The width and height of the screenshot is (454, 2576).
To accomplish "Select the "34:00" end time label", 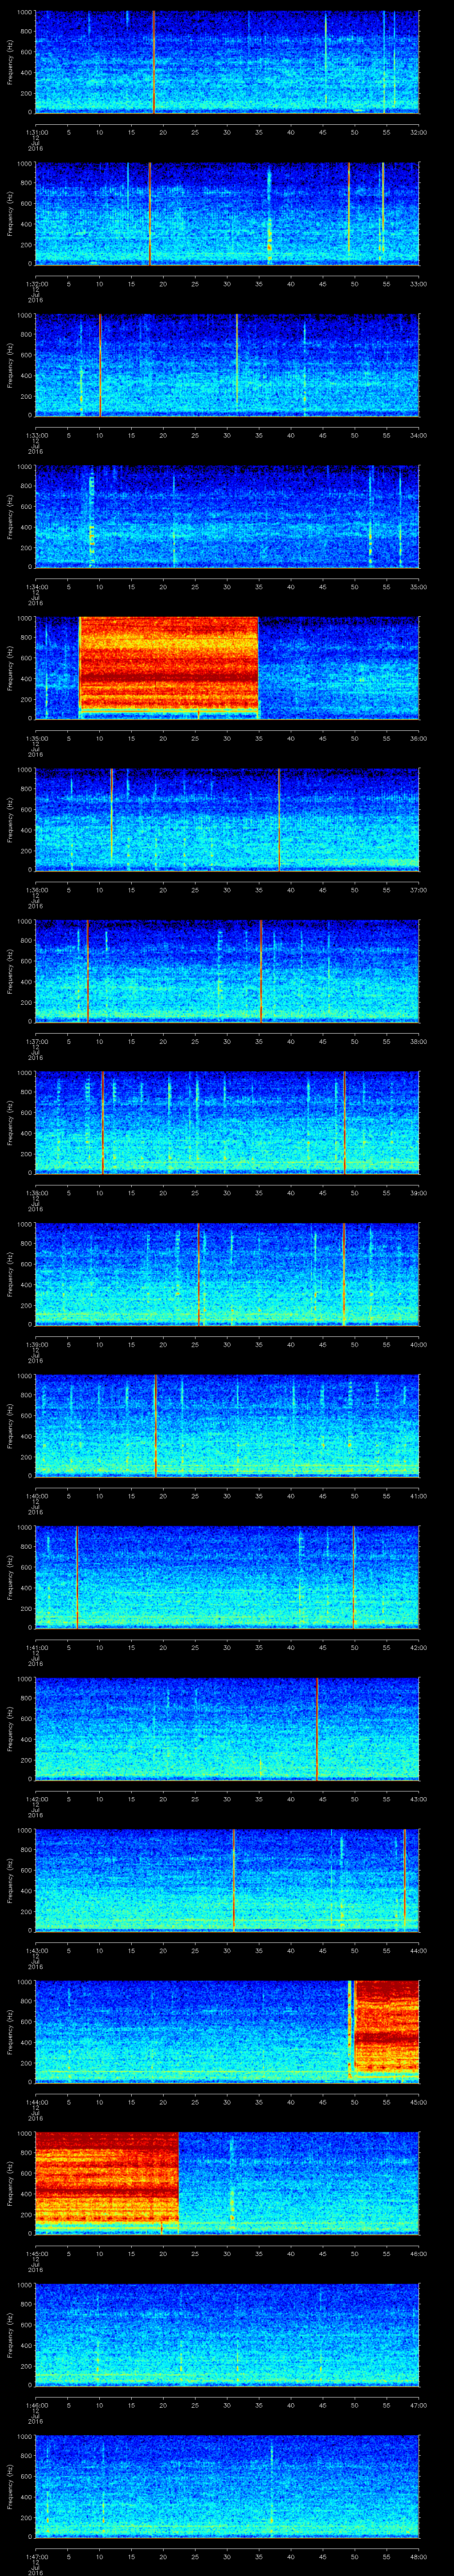I will tap(418, 435).
